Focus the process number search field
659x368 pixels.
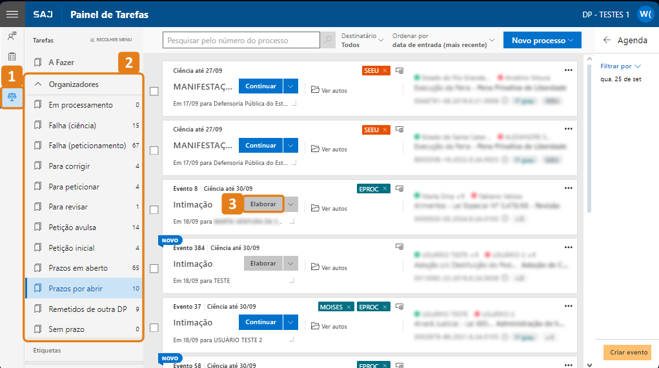[241, 41]
